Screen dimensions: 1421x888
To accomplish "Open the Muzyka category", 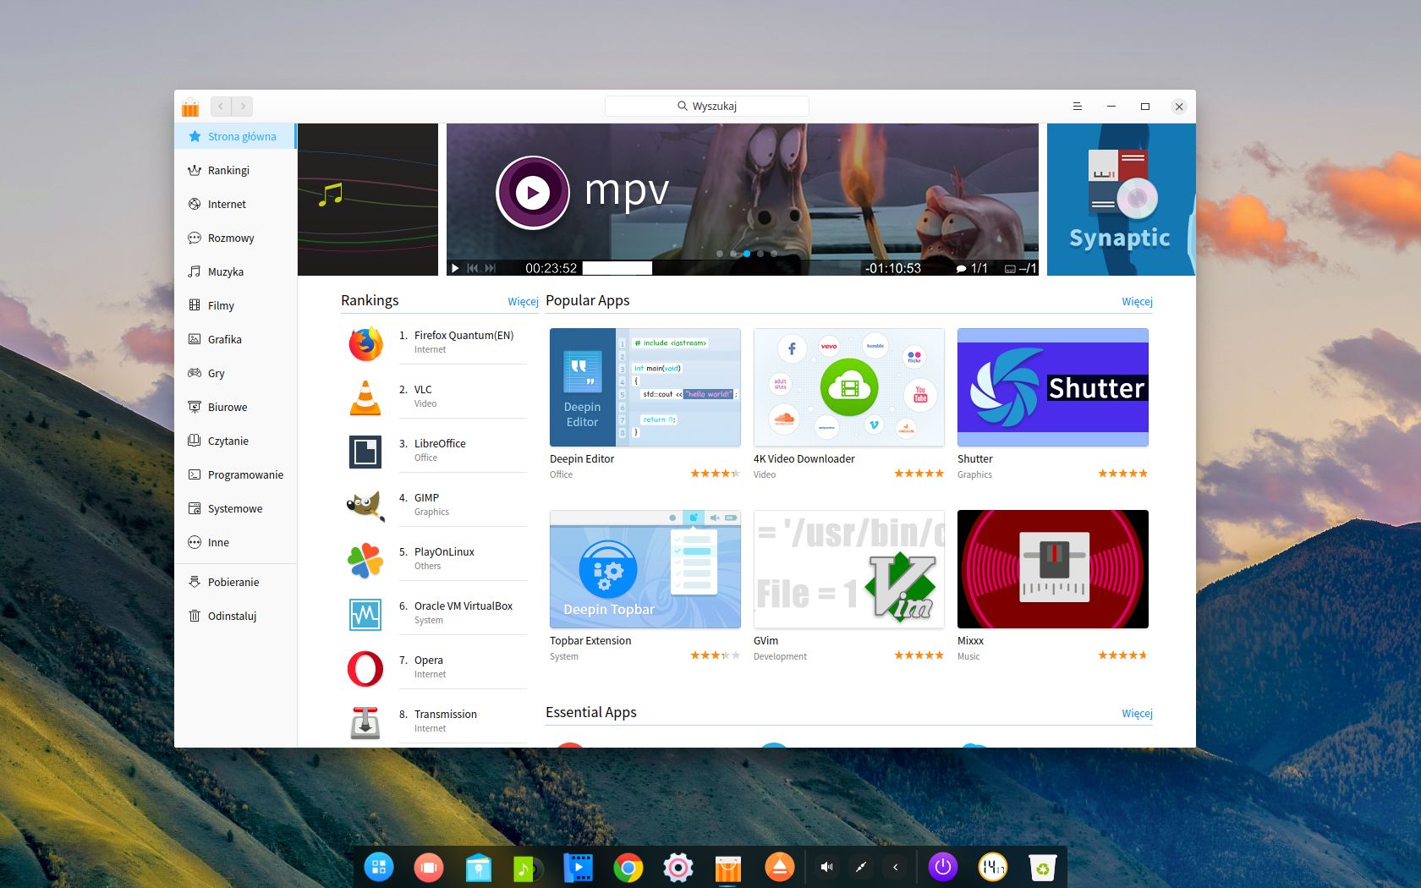I will pyautogui.click(x=235, y=271).
